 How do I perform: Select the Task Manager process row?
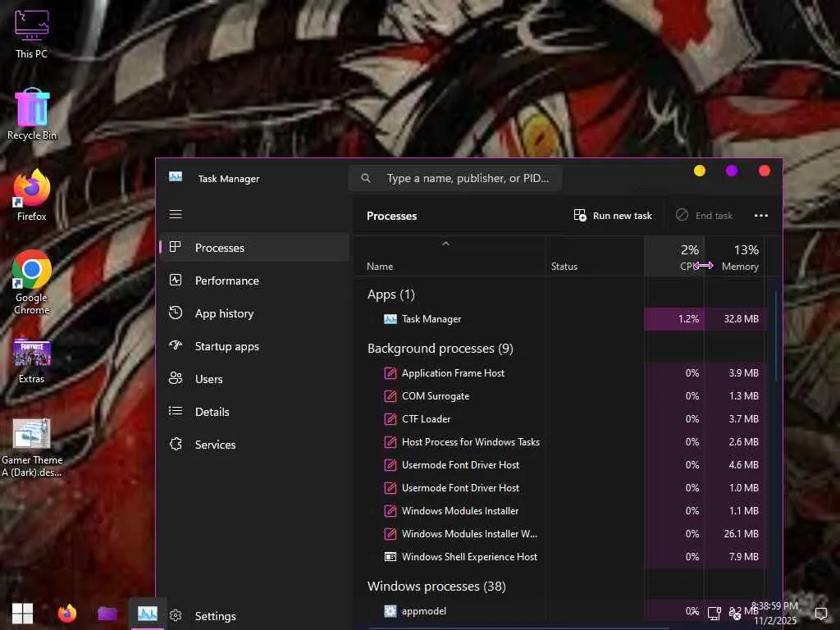(x=559, y=319)
